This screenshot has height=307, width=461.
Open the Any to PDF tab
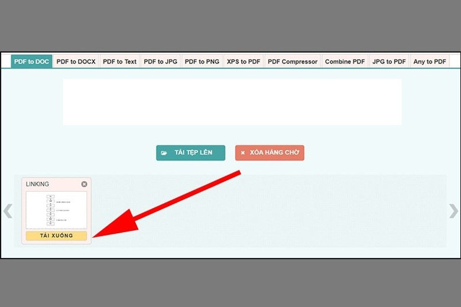tap(430, 61)
